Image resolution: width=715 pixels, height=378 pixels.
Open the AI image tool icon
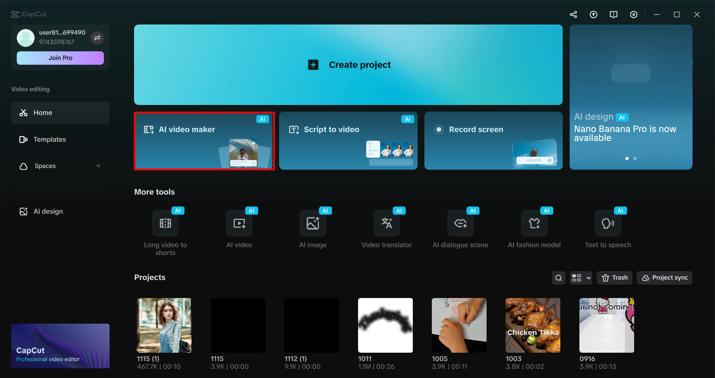pos(313,223)
